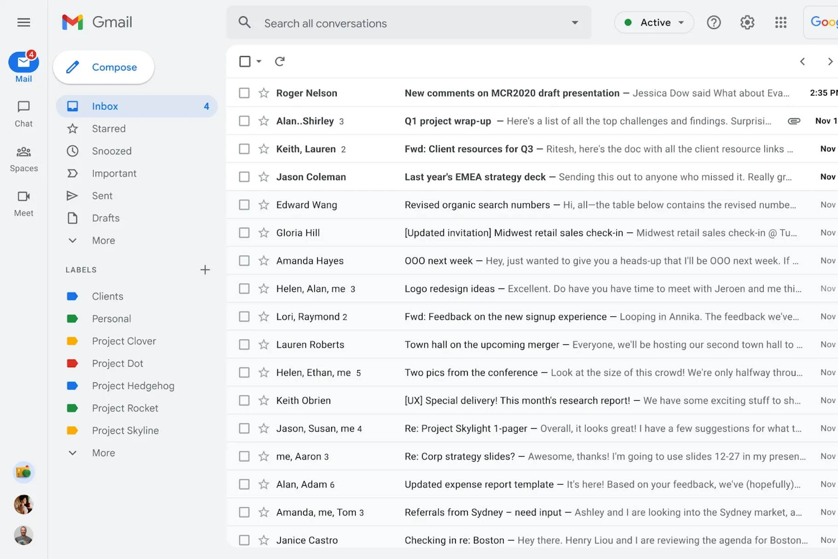
Task: Select Roger Nelson's email checkbox
Action: (x=244, y=93)
